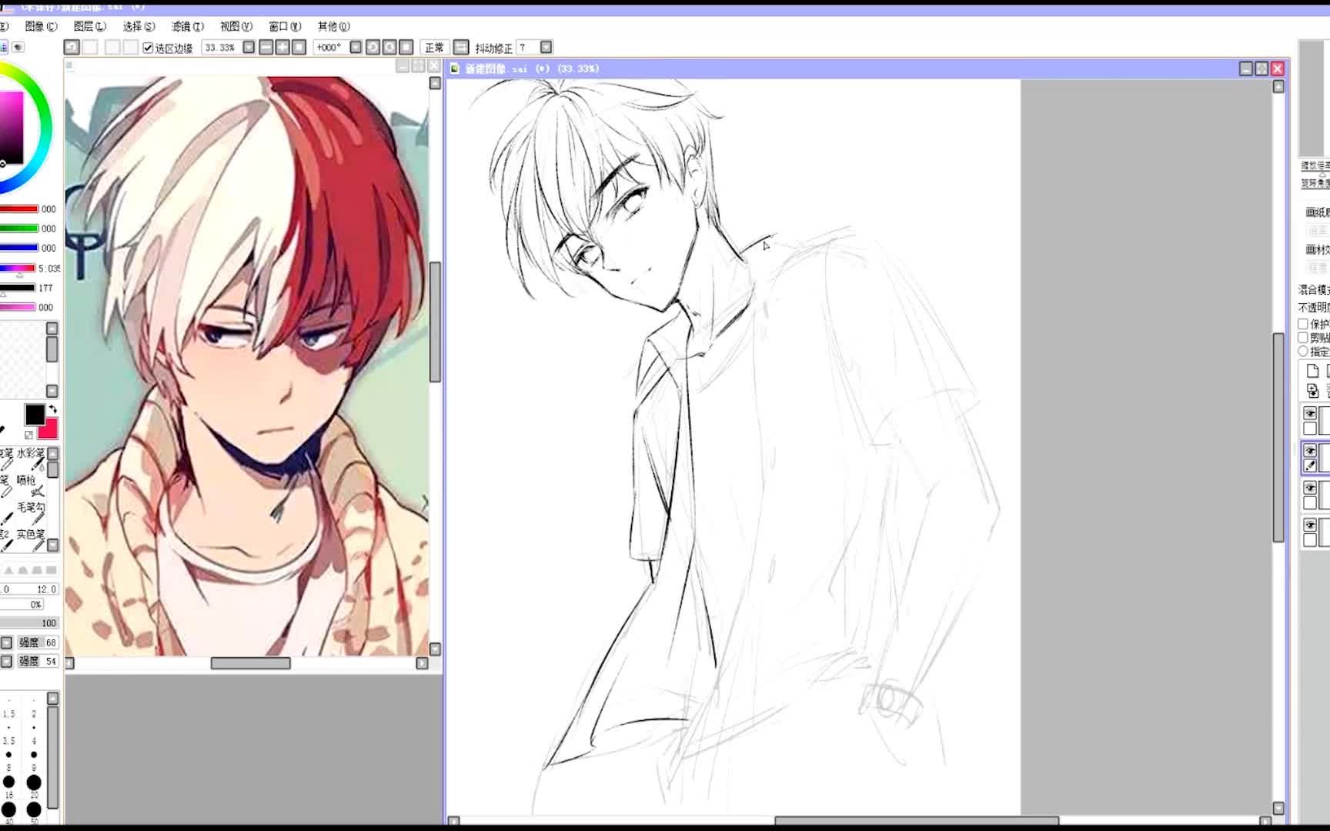The width and height of the screenshot is (1330, 831).
Task: Create a new layer with page icon
Action: pyautogui.click(x=1313, y=371)
